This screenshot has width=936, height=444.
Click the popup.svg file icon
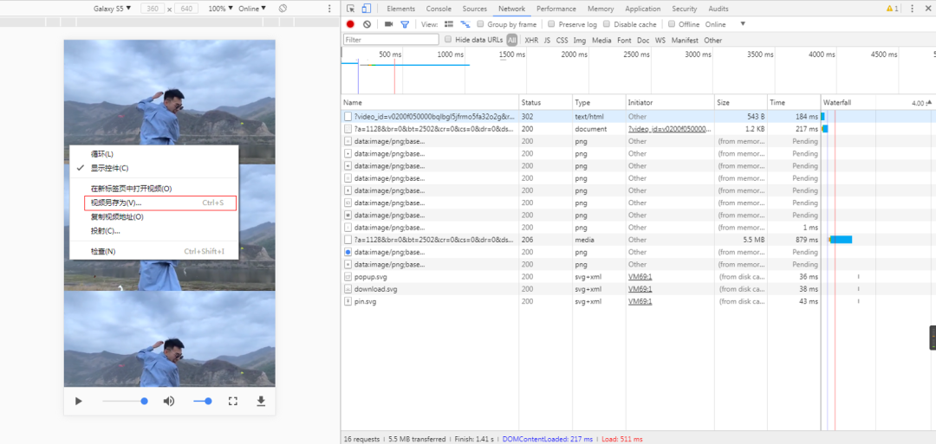click(x=348, y=277)
